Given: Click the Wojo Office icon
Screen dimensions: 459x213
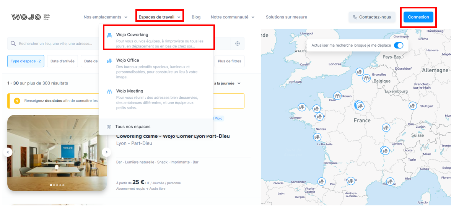Looking at the screenshot, I should click(109, 60).
